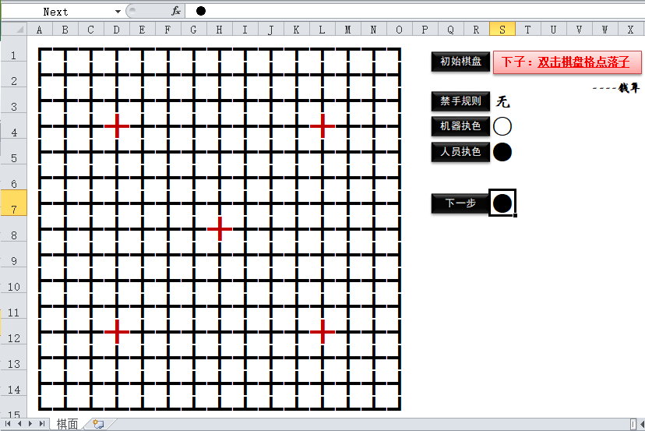Viewport: 645px width, 431px height.
Task: Click the center red star point
Action: click(220, 229)
